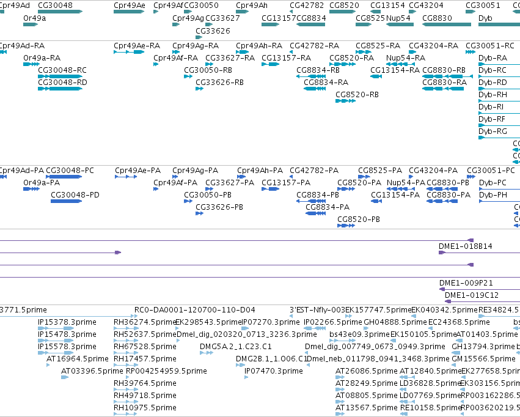Open the IP15578.3prime EST label

[67, 346]
